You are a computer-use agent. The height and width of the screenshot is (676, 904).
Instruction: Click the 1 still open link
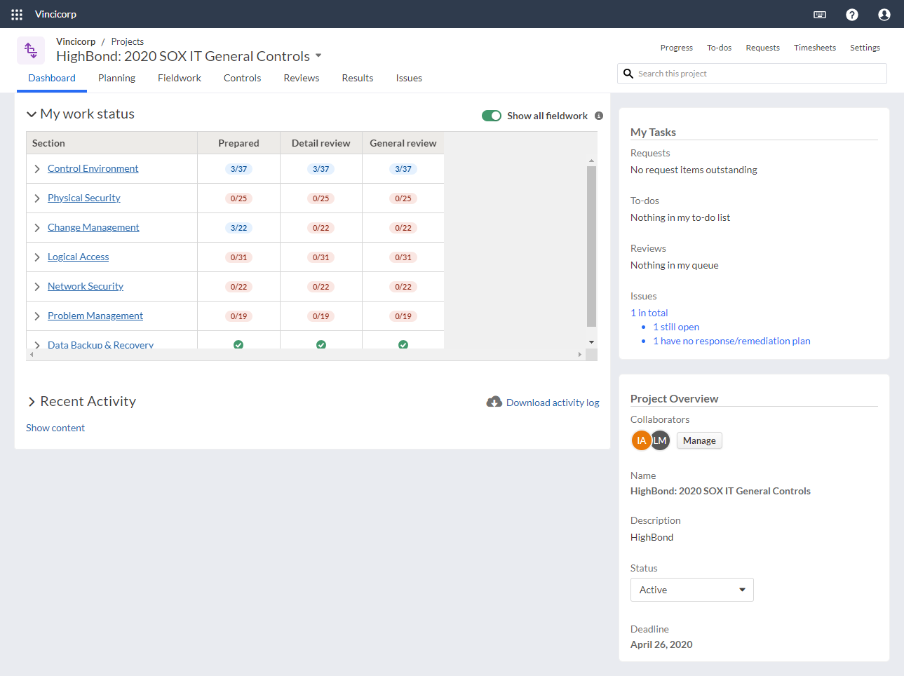coord(676,327)
